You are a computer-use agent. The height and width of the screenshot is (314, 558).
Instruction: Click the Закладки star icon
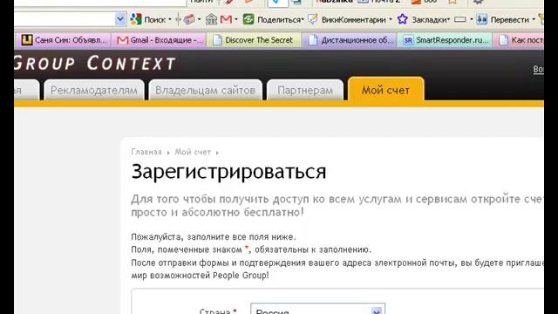[x=403, y=19]
